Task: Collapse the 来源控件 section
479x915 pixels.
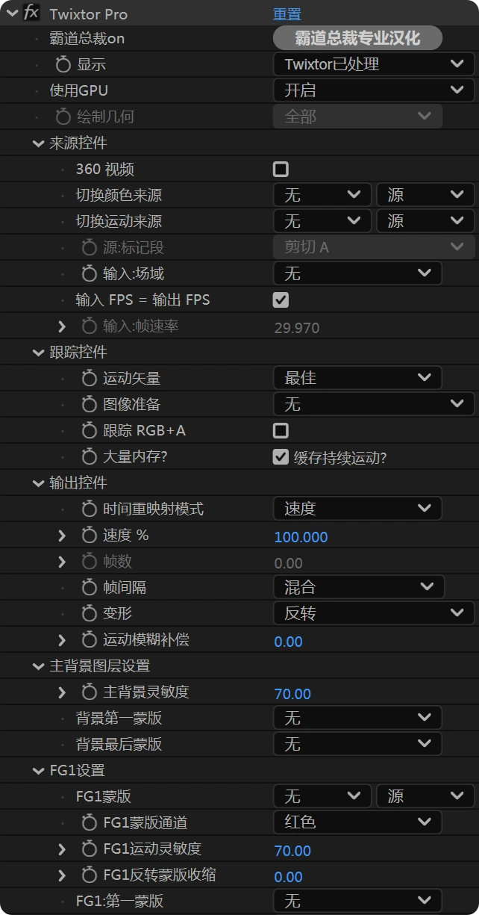Action: [x=38, y=143]
